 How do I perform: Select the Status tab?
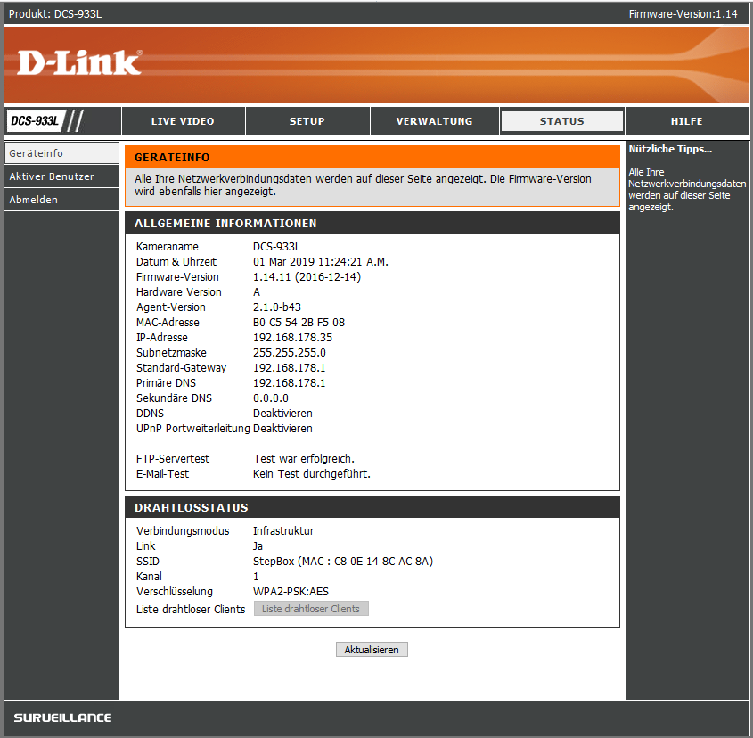(x=562, y=121)
